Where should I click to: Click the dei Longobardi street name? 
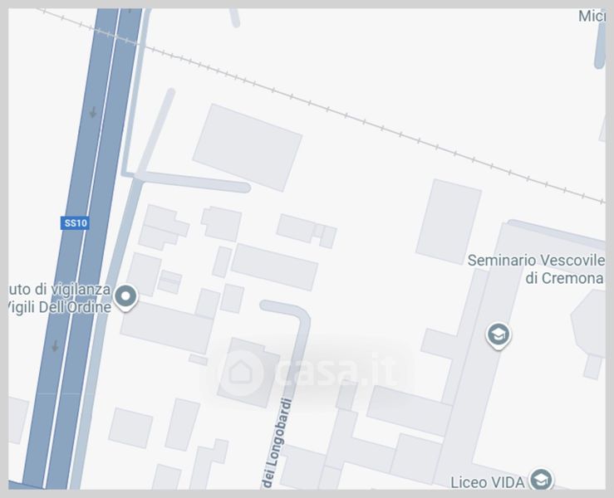click(x=277, y=443)
